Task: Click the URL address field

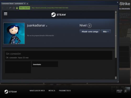Action: tap(74, 8)
